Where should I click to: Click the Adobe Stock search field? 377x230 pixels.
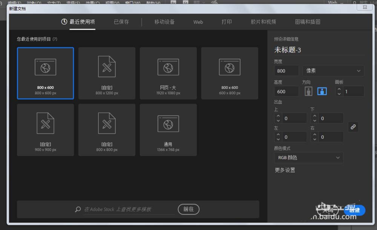[129, 209]
